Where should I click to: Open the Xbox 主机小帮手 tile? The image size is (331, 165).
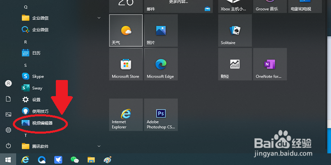click(235, 6)
